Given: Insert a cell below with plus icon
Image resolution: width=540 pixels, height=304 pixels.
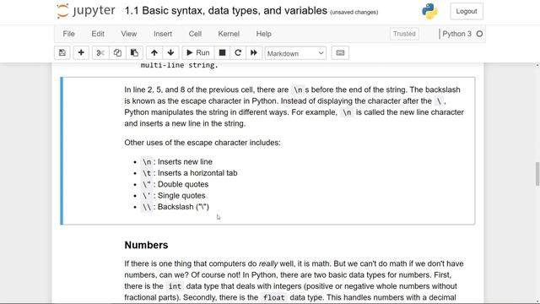Looking at the screenshot, I should 81,52.
